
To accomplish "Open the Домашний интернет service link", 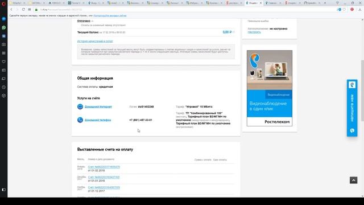I will pos(98,106).
